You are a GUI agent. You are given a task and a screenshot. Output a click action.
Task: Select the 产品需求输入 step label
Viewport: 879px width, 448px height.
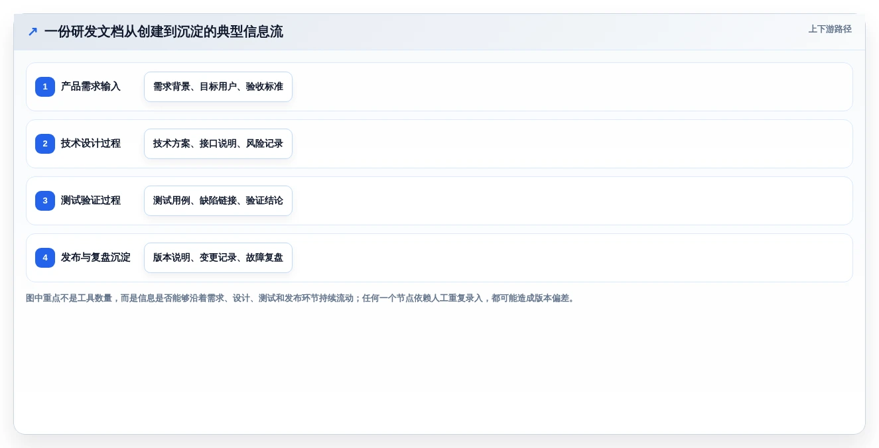91,87
